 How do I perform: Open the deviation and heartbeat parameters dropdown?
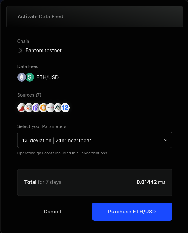click(x=94, y=140)
